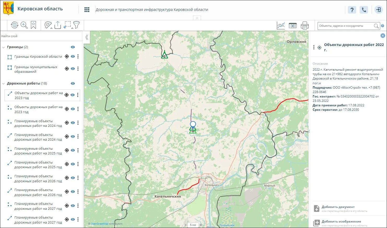Viewport: 387px width, 228px height.
Task: Toggle visibility of Границы Кировской области layer
Action: [x=73, y=56]
